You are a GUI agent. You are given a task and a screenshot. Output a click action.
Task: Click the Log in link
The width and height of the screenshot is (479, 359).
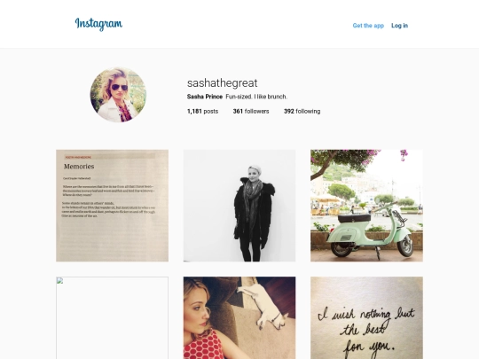point(399,26)
